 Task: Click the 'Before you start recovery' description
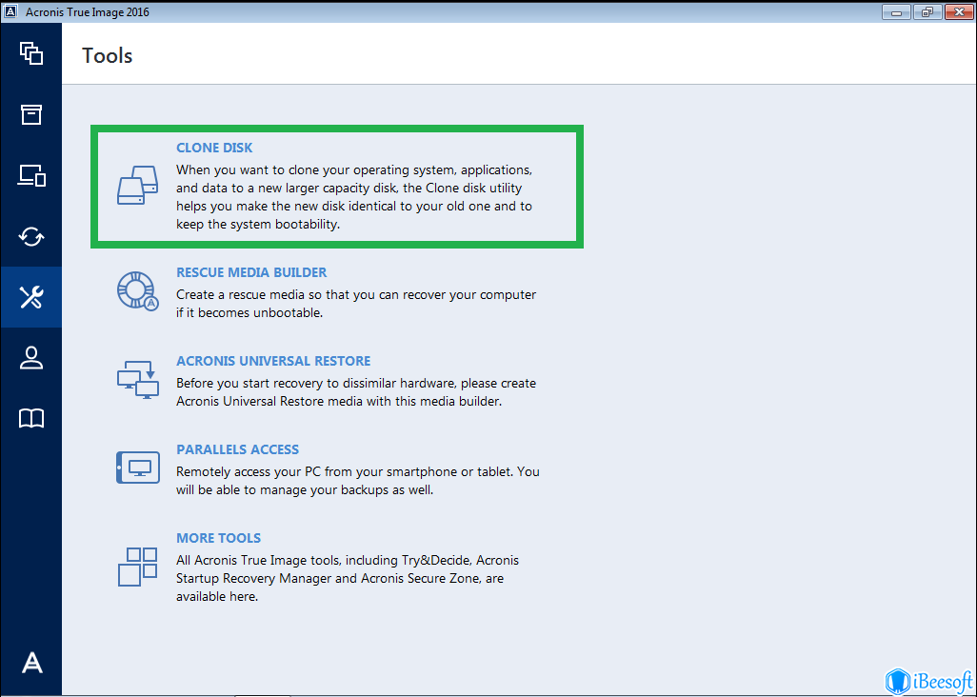[356, 391]
